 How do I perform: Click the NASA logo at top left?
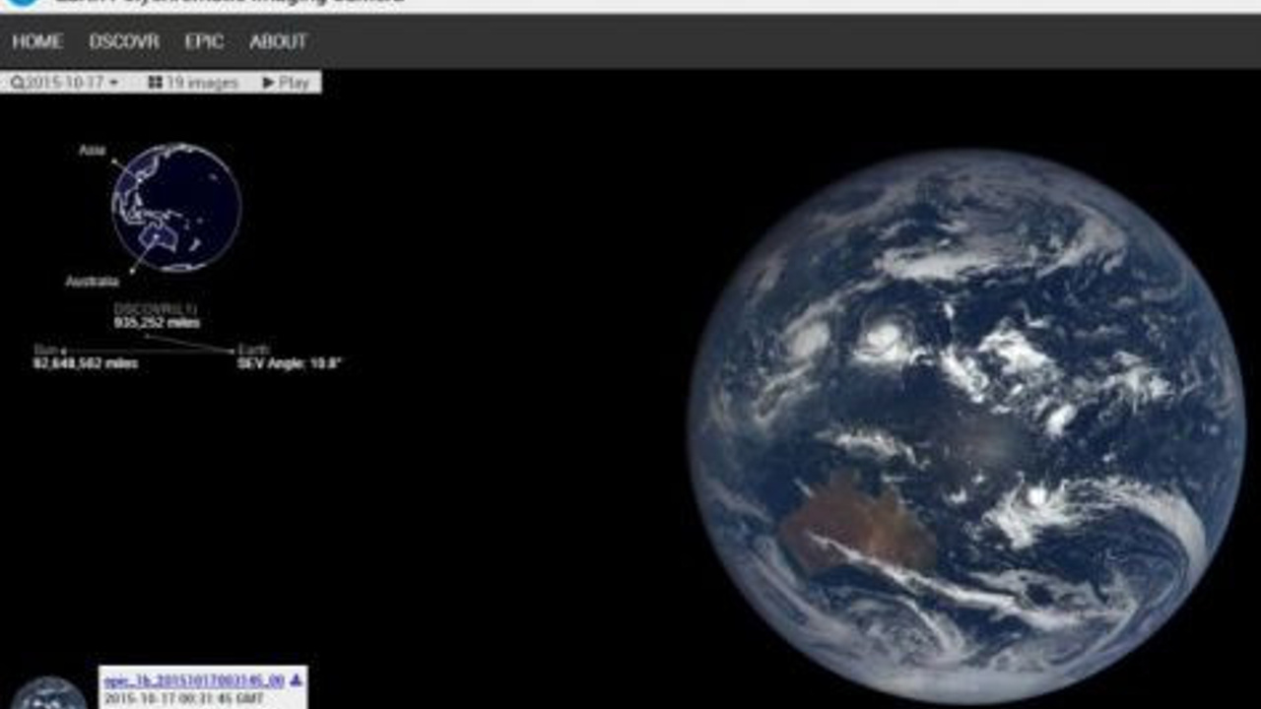23,3
